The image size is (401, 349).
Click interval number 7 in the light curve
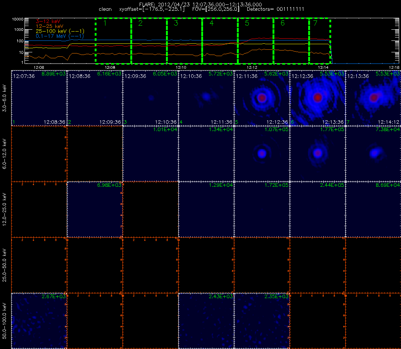(315, 23)
